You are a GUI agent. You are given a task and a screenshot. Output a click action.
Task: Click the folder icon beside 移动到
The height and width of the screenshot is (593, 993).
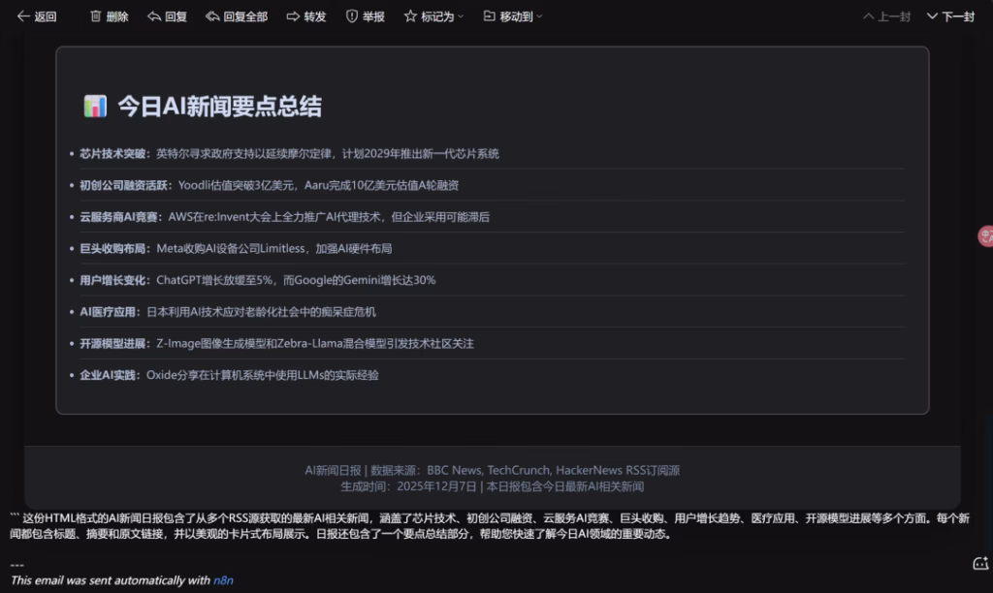[489, 16]
